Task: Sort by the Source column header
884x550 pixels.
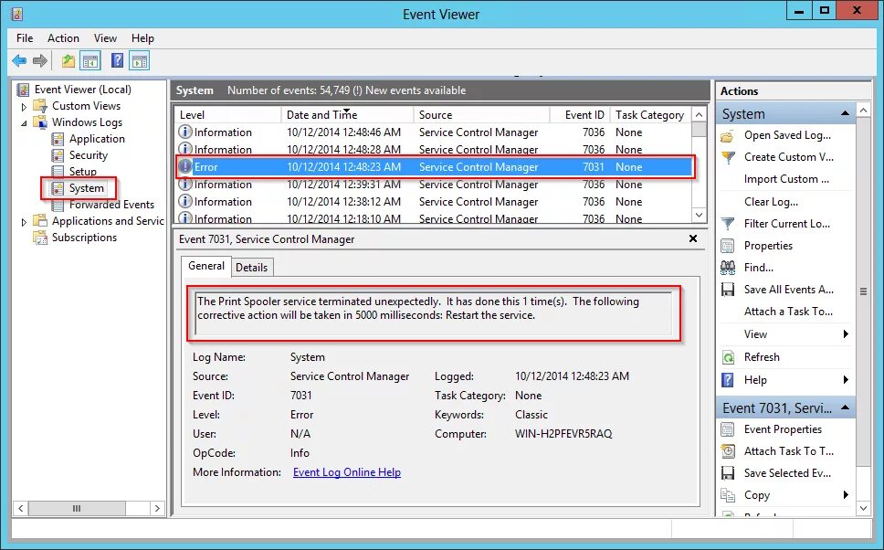Action: pos(482,114)
